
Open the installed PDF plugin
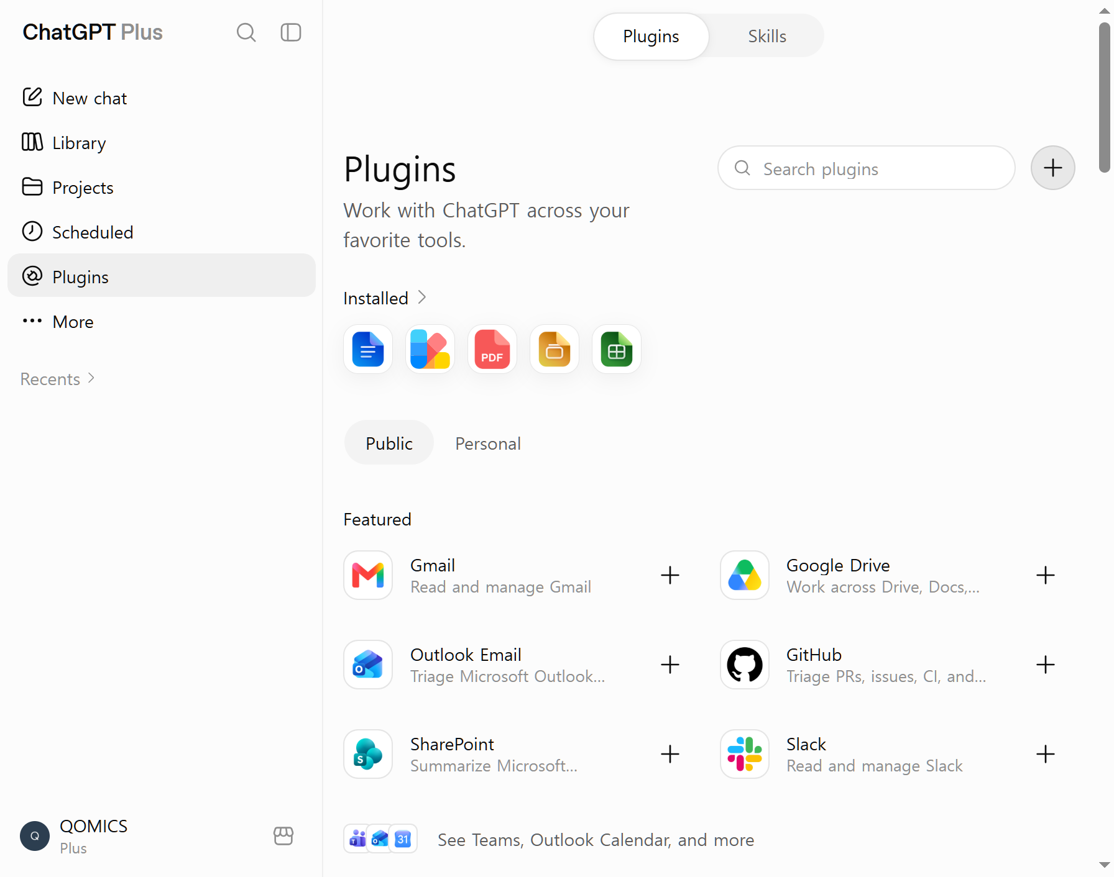[x=492, y=349]
